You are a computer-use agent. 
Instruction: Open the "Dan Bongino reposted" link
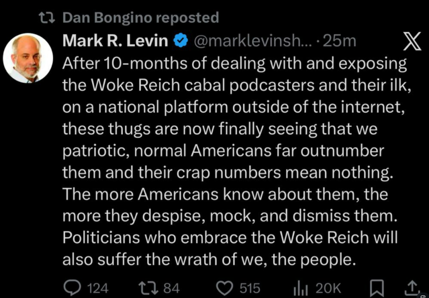point(140,18)
